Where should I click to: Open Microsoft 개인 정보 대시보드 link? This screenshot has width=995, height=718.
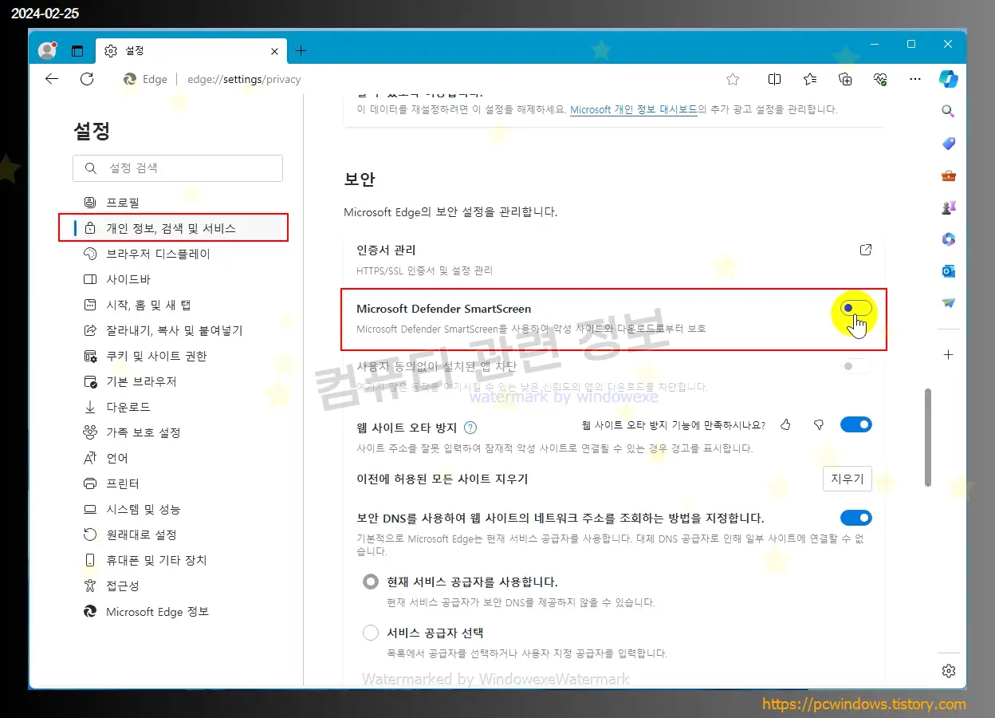[x=634, y=109]
